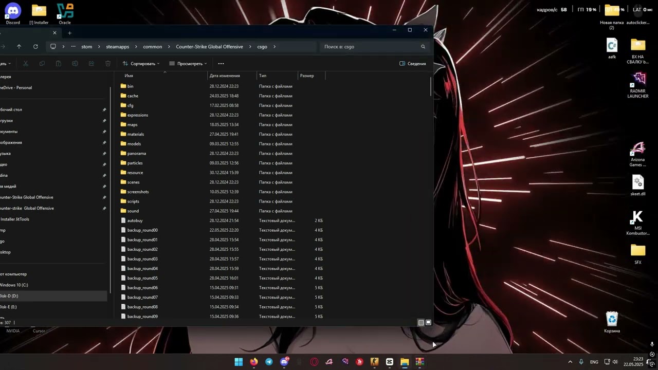Toggle the Сведения details pane

pyautogui.click(x=413, y=64)
